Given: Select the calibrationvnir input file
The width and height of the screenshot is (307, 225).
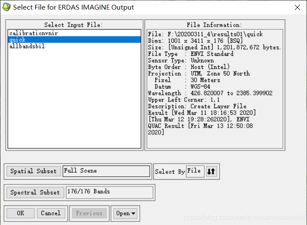Looking at the screenshot, I should pyautogui.click(x=74, y=33).
